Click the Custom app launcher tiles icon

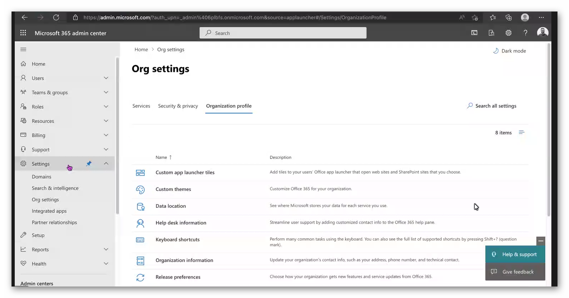[x=140, y=173]
